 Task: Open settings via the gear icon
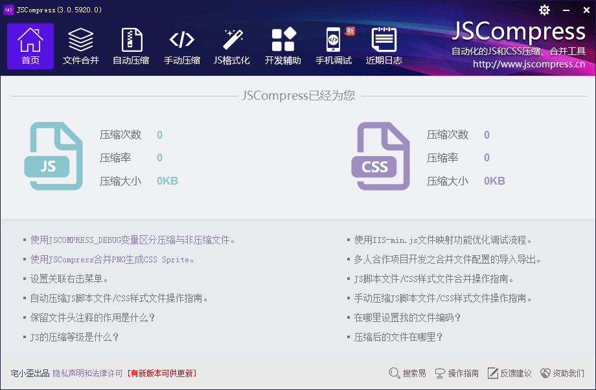tap(544, 10)
